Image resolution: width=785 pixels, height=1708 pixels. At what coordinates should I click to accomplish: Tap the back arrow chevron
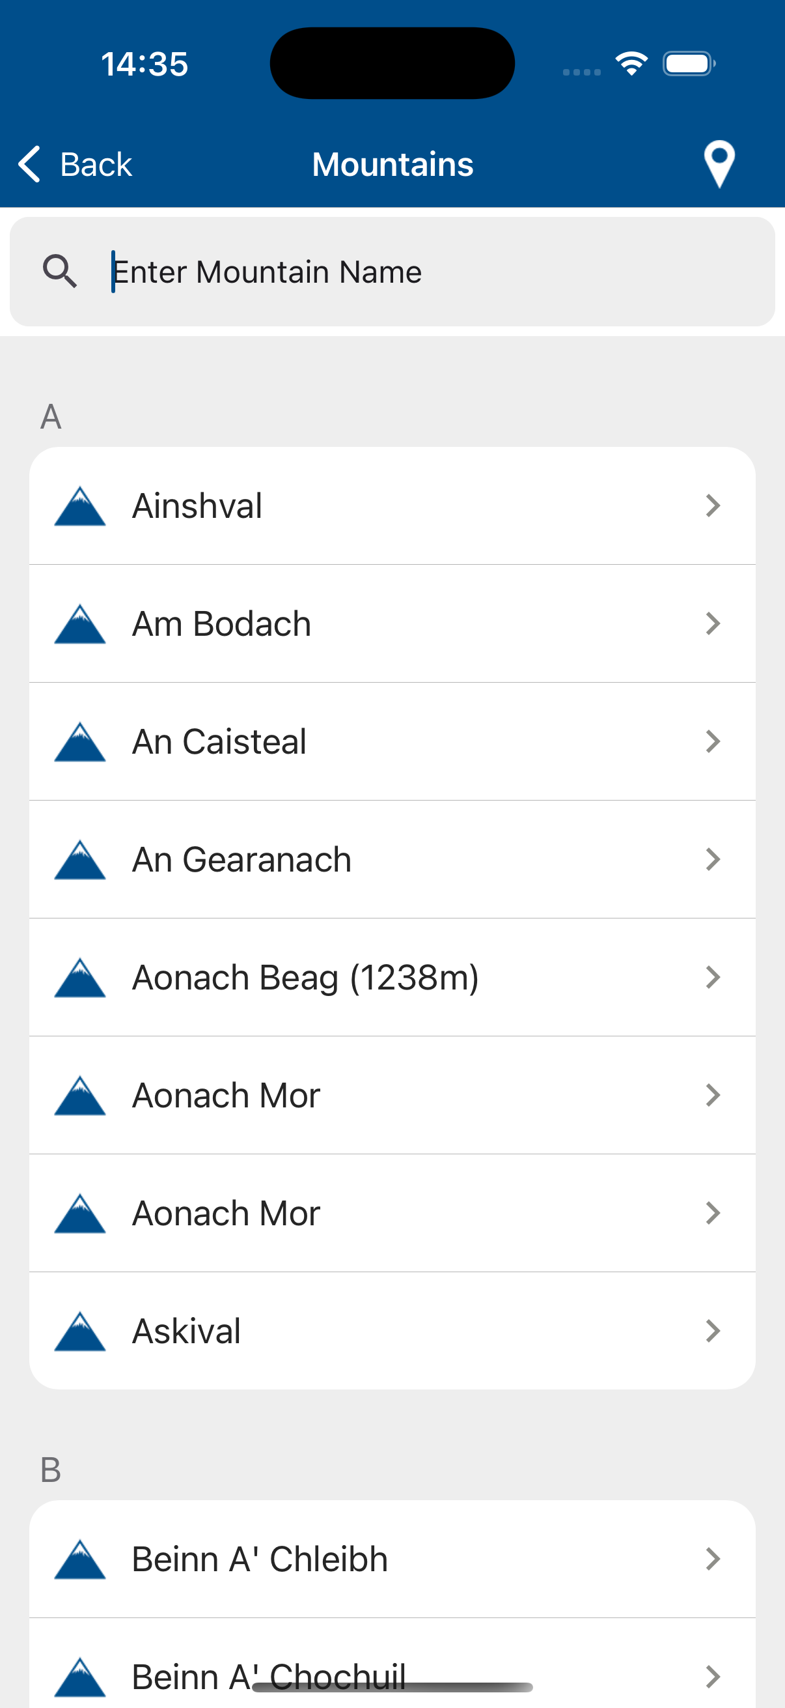tap(30, 164)
